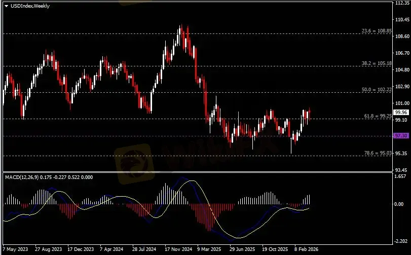Click the 19 Oct 2025 date label
Viewport: 411px width, 255px height.
[x=275, y=249]
